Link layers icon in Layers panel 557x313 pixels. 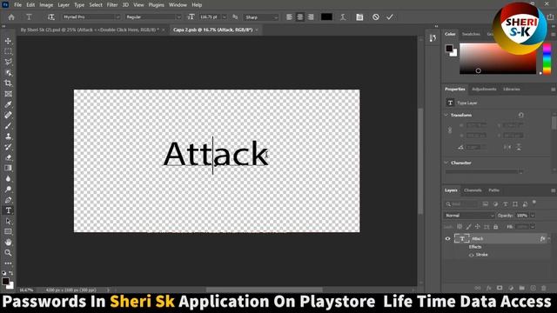click(478, 288)
